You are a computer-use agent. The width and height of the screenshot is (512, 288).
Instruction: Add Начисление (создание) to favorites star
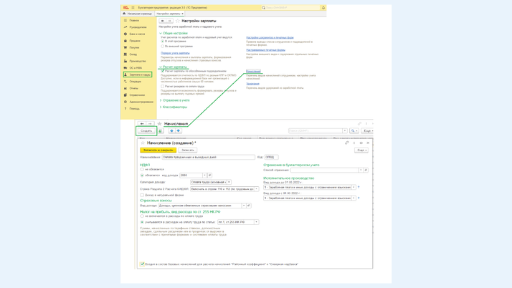point(143,143)
